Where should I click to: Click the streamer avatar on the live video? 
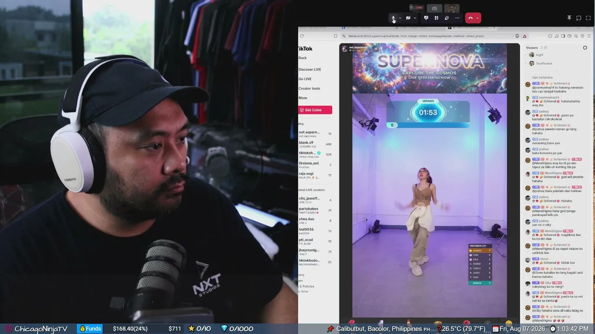(x=344, y=48)
